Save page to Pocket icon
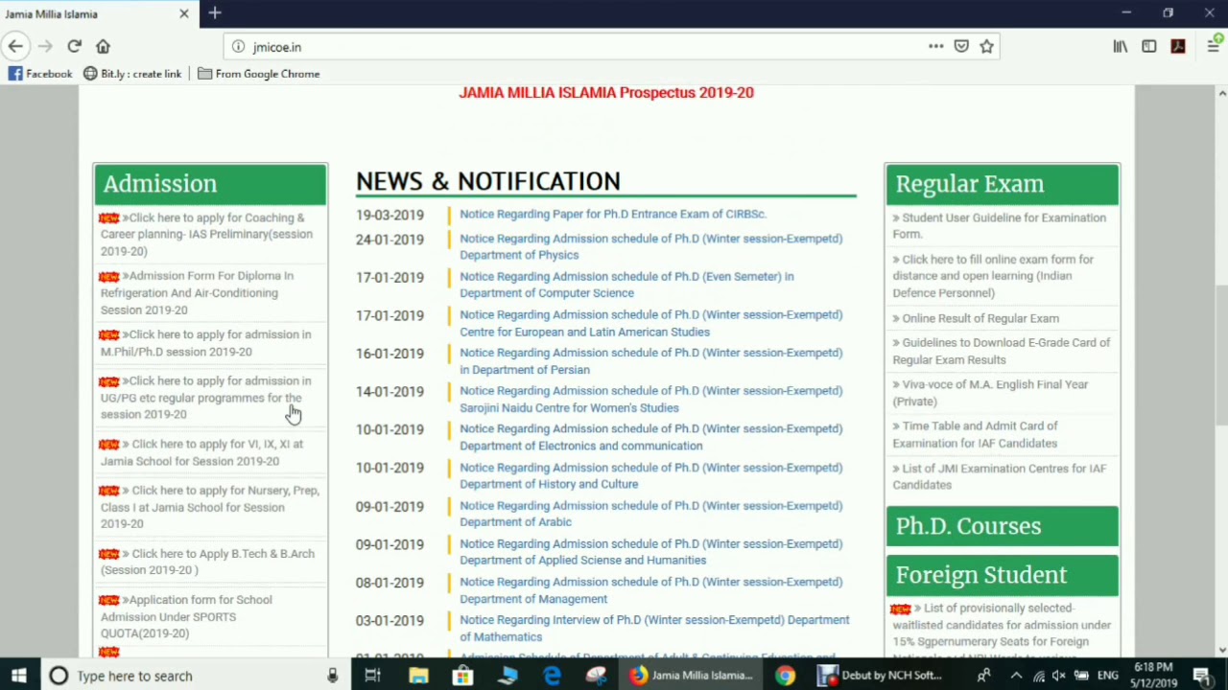This screenshot has height=690, width=1228. pyautogui.click(x=961, y=46)
